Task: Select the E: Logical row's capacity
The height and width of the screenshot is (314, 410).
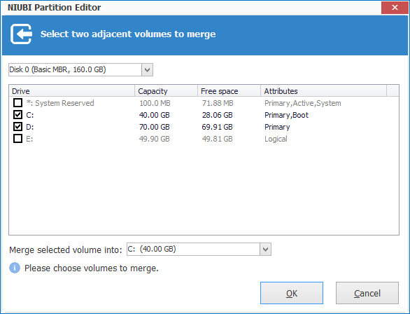Action: tap(154, 139)
